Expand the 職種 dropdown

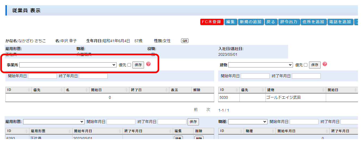coord(248,122)
